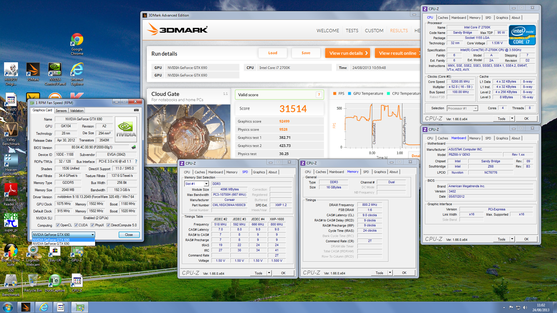This screenshot has height=313, width=557.
Task: Click the volume icon in system tray
Action: (525, 307)
